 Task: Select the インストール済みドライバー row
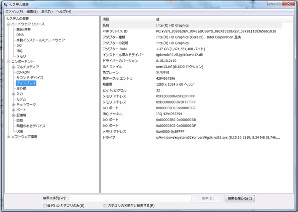[192, 55]
